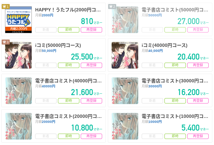Image resolution: width=214 pixels, height=145 pixels.
Task: Click the bronze crown rank 3 badge
Action: click(6, 42)
